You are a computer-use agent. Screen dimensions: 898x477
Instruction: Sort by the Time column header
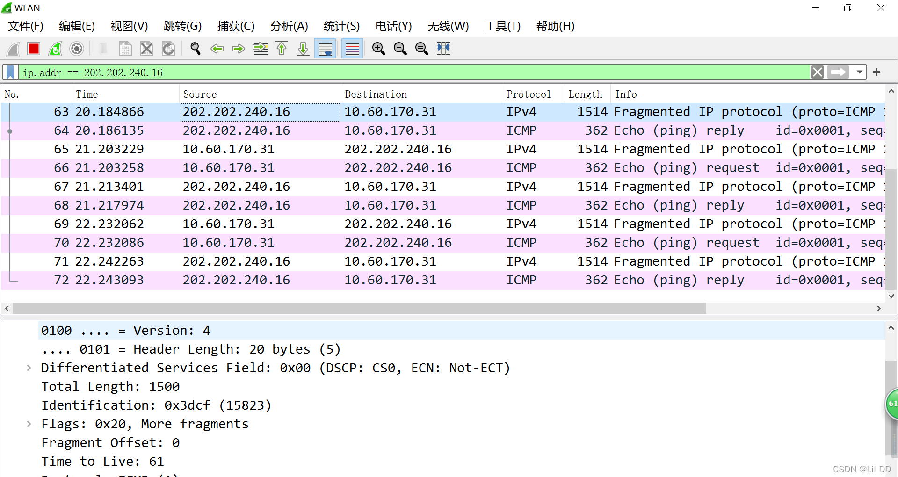pos(125,94)
